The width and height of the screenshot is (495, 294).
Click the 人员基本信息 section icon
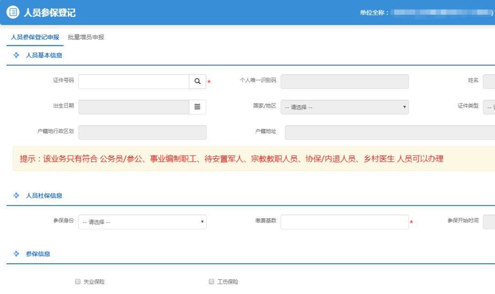coord(16,55)
